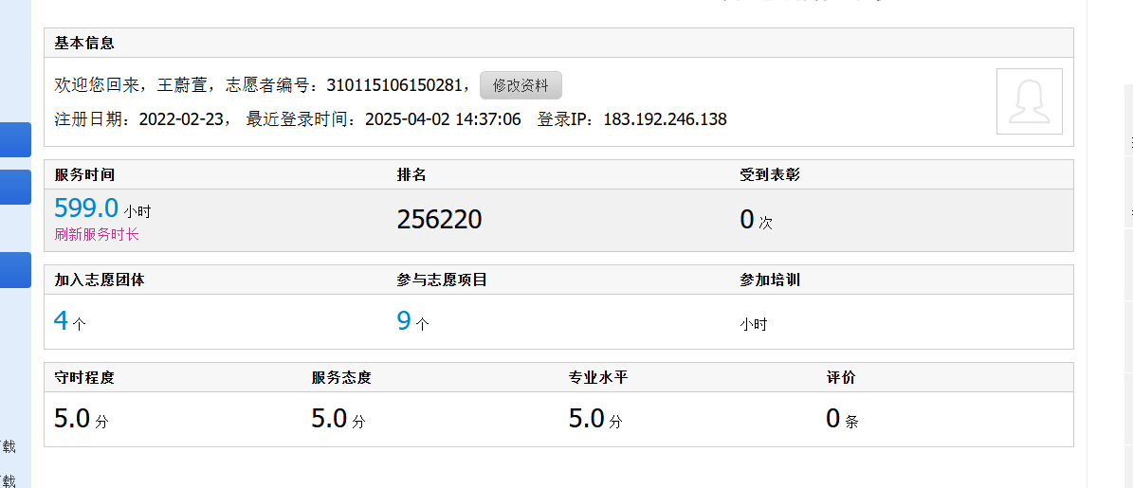Click the 服务时间 column header
The image size is (1133, 488).
click(x=84, y=174)
